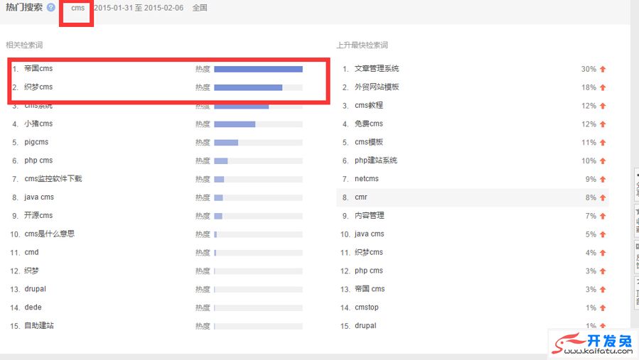Image resolution: width=639 pixels, height=360 pixels.
Task: Open the date range 2015-01-31 至 2015-02-06
Action: point(139,8)
